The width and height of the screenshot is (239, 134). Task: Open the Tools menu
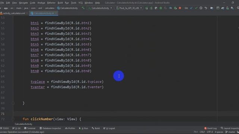[74, 3]
